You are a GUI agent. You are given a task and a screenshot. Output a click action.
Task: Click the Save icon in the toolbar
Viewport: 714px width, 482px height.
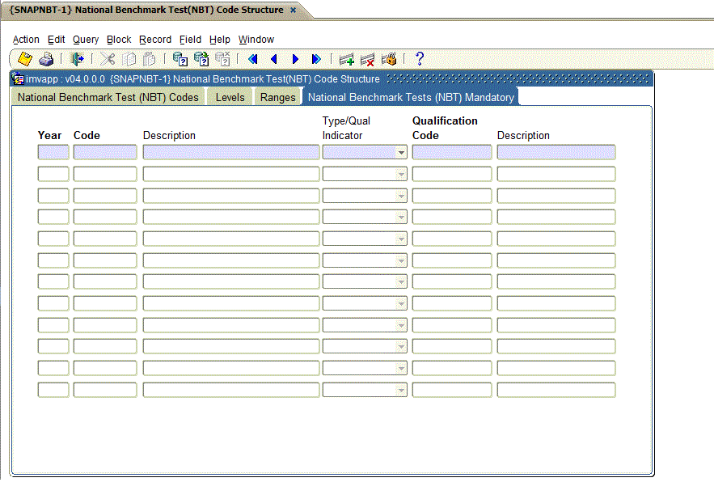25,59
